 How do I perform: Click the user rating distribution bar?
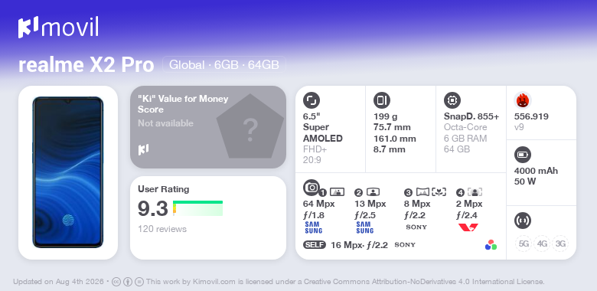(x=197, y=208)
